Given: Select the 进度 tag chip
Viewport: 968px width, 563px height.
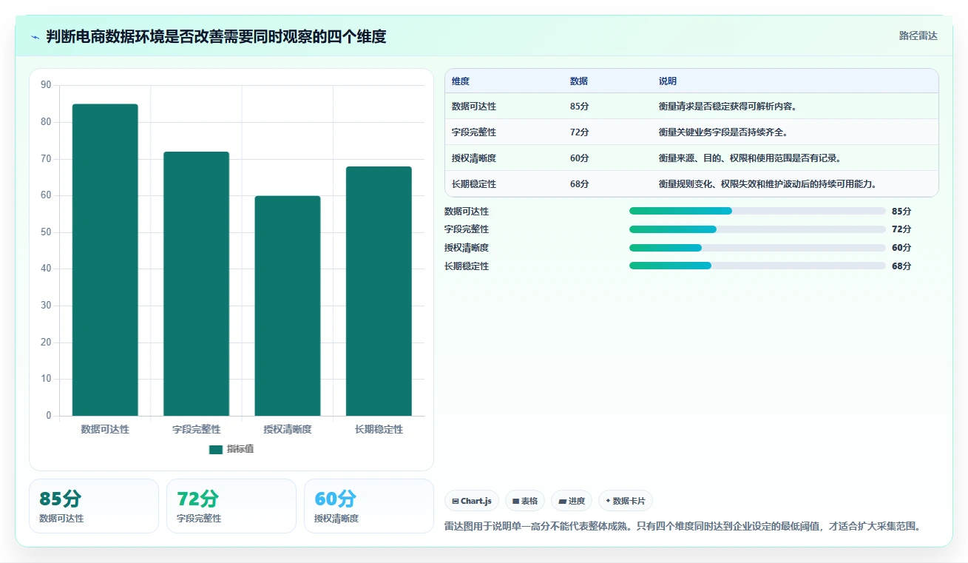Looking at the screenshot, I should (x=572, y=501).
